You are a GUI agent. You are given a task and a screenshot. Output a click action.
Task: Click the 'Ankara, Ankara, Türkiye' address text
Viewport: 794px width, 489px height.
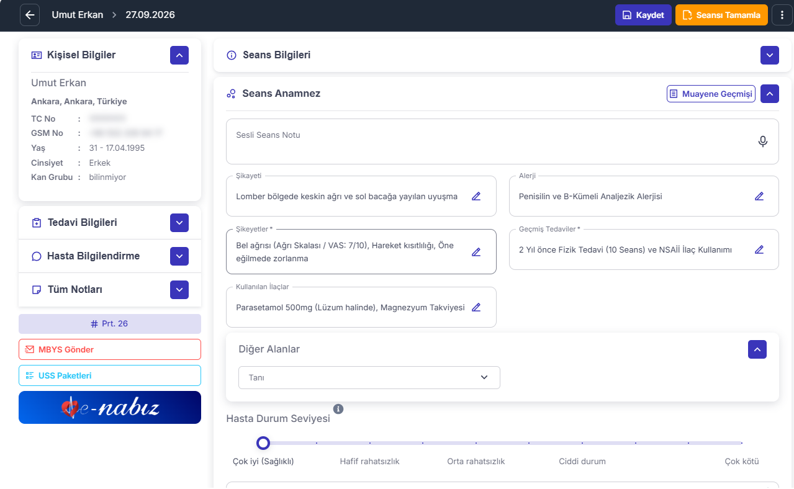(79, 101)
